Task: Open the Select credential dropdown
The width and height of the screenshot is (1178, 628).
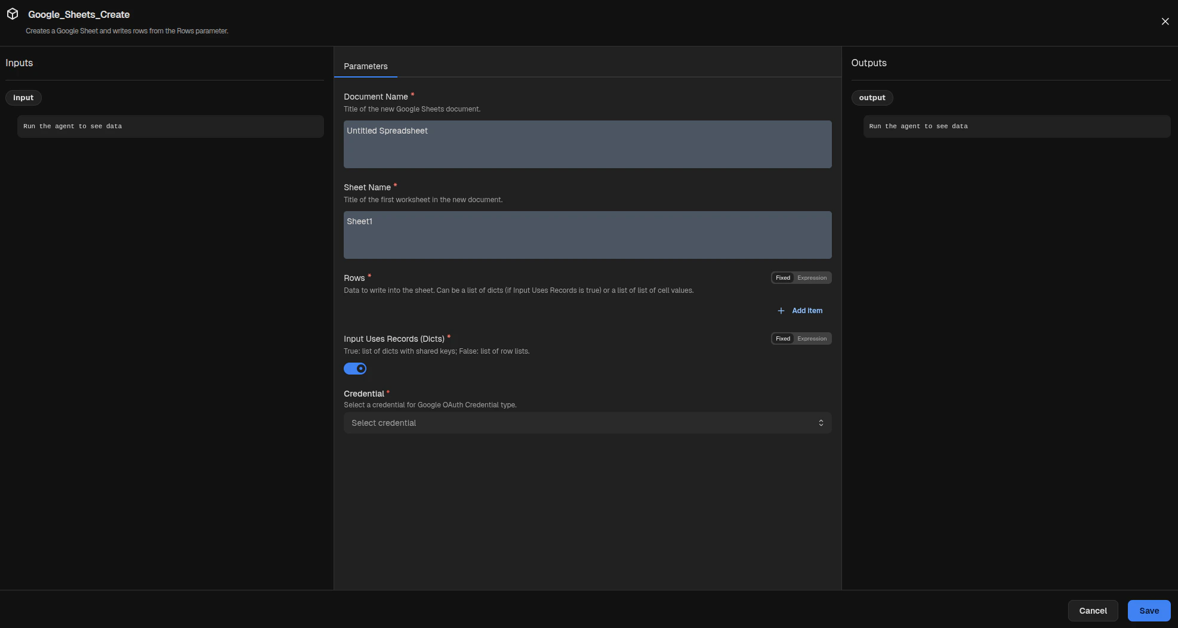Action: (x=588, y=423)
